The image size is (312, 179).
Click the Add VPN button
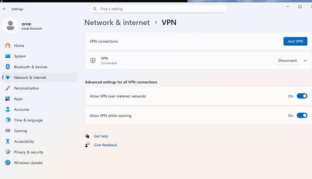point(295,41)
